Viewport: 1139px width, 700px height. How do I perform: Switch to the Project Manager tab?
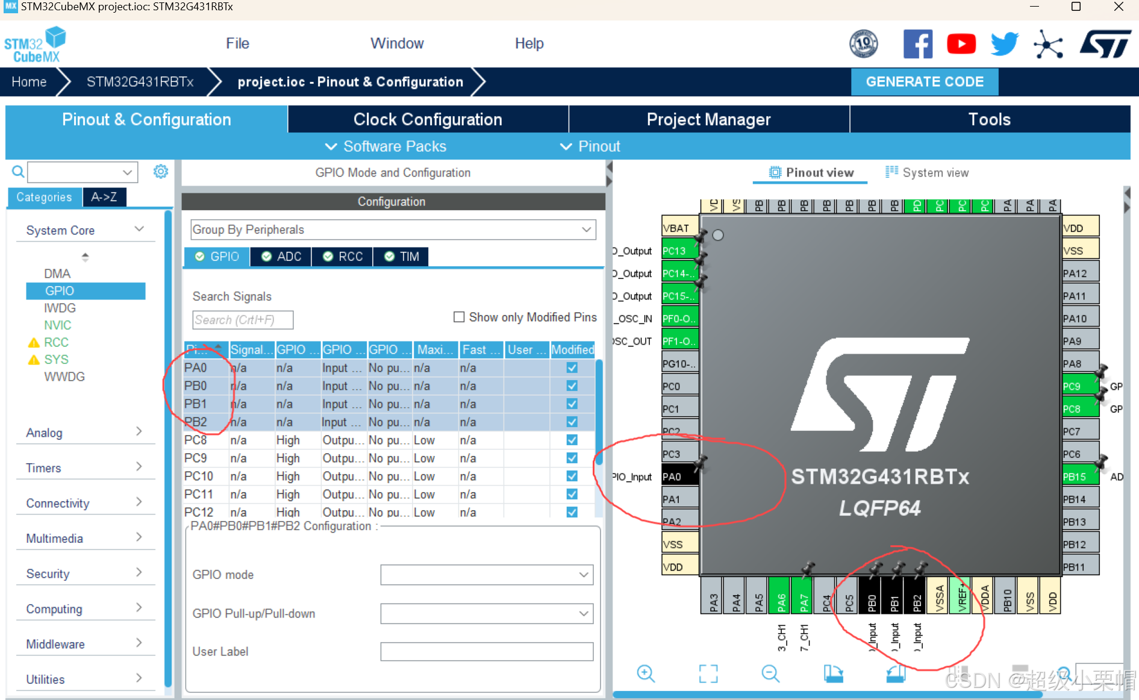coord(709,119)
